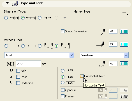Image resolution: width=132 pixels, height=101 pixels.
Task: Click the cumulative dimension type icon
Action: (x=31, y=18)
